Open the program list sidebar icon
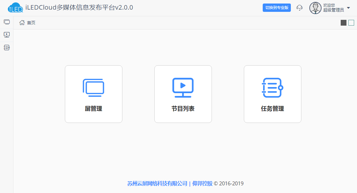Viewport: 357px width, 193px height. (x=7, y=35)
